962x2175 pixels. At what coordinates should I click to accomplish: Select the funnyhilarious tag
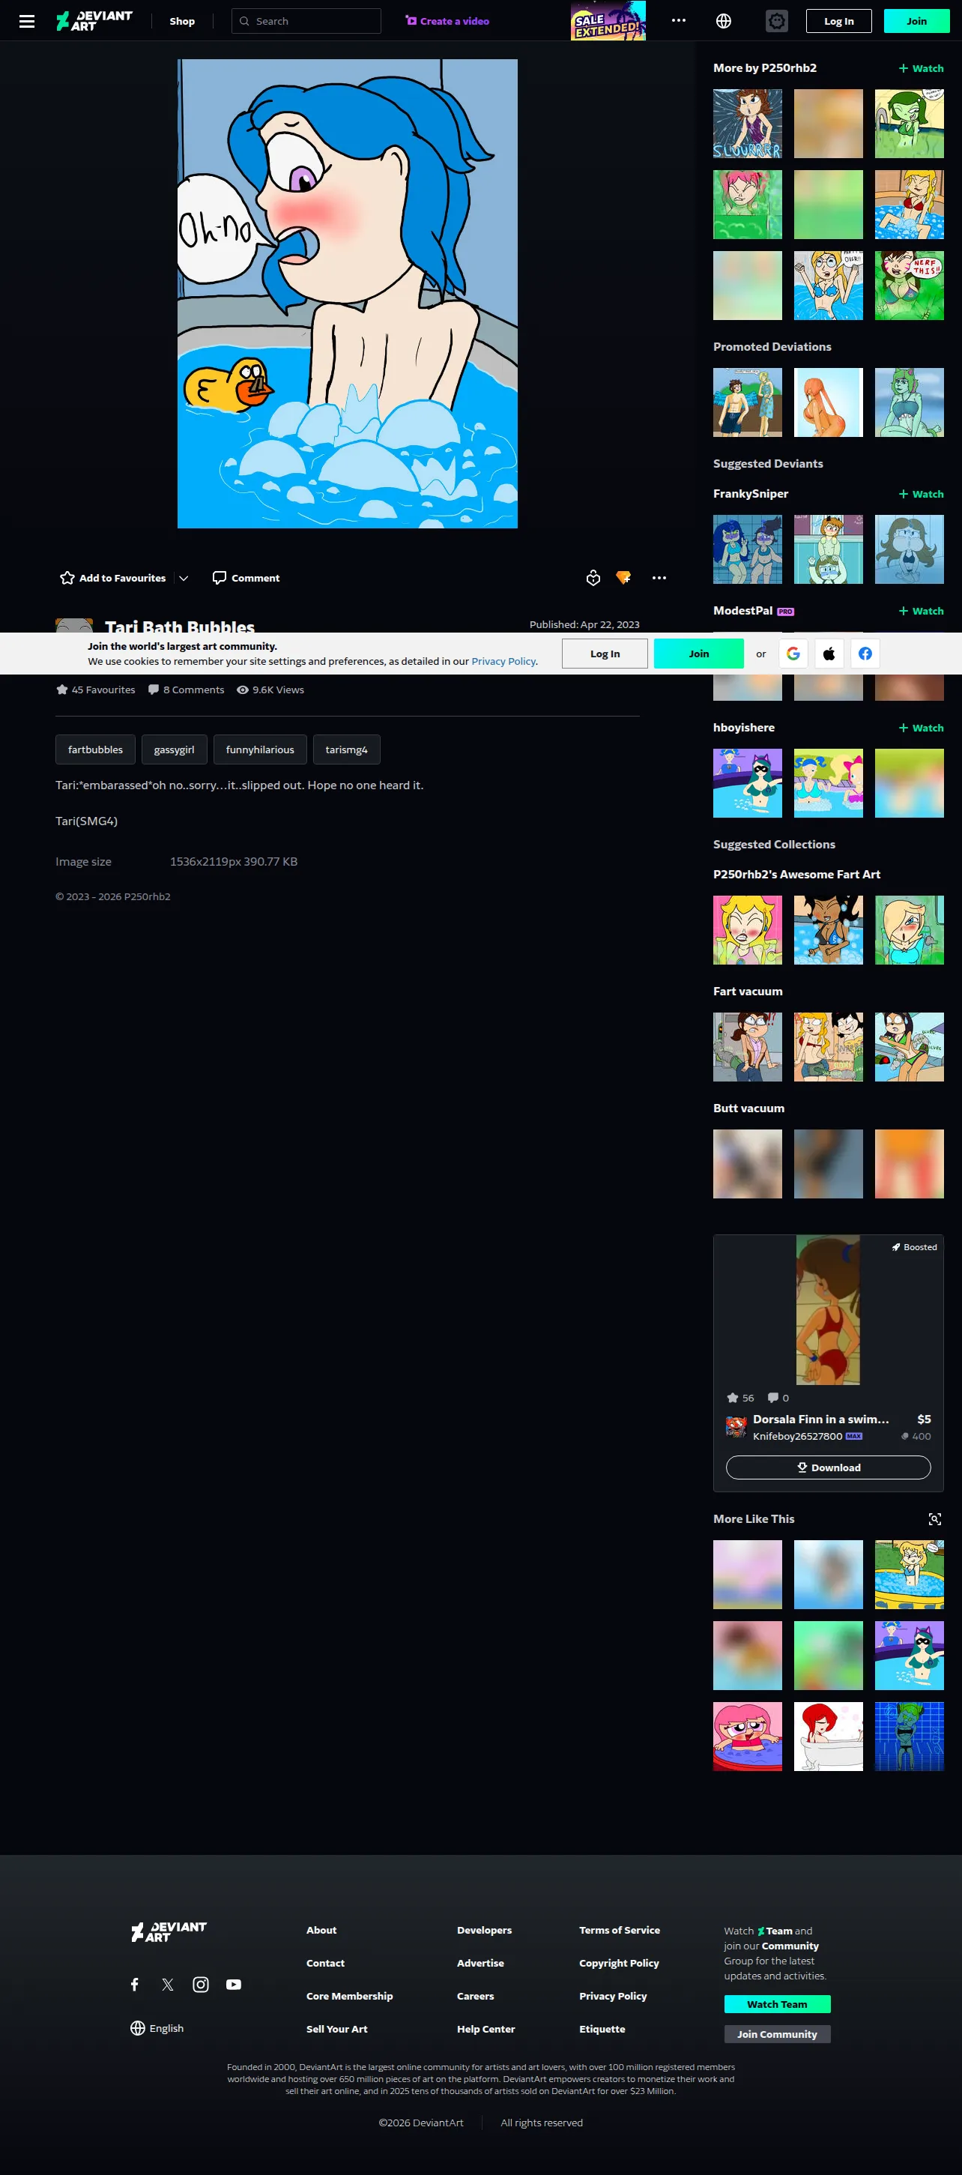[x=260, y=749]
